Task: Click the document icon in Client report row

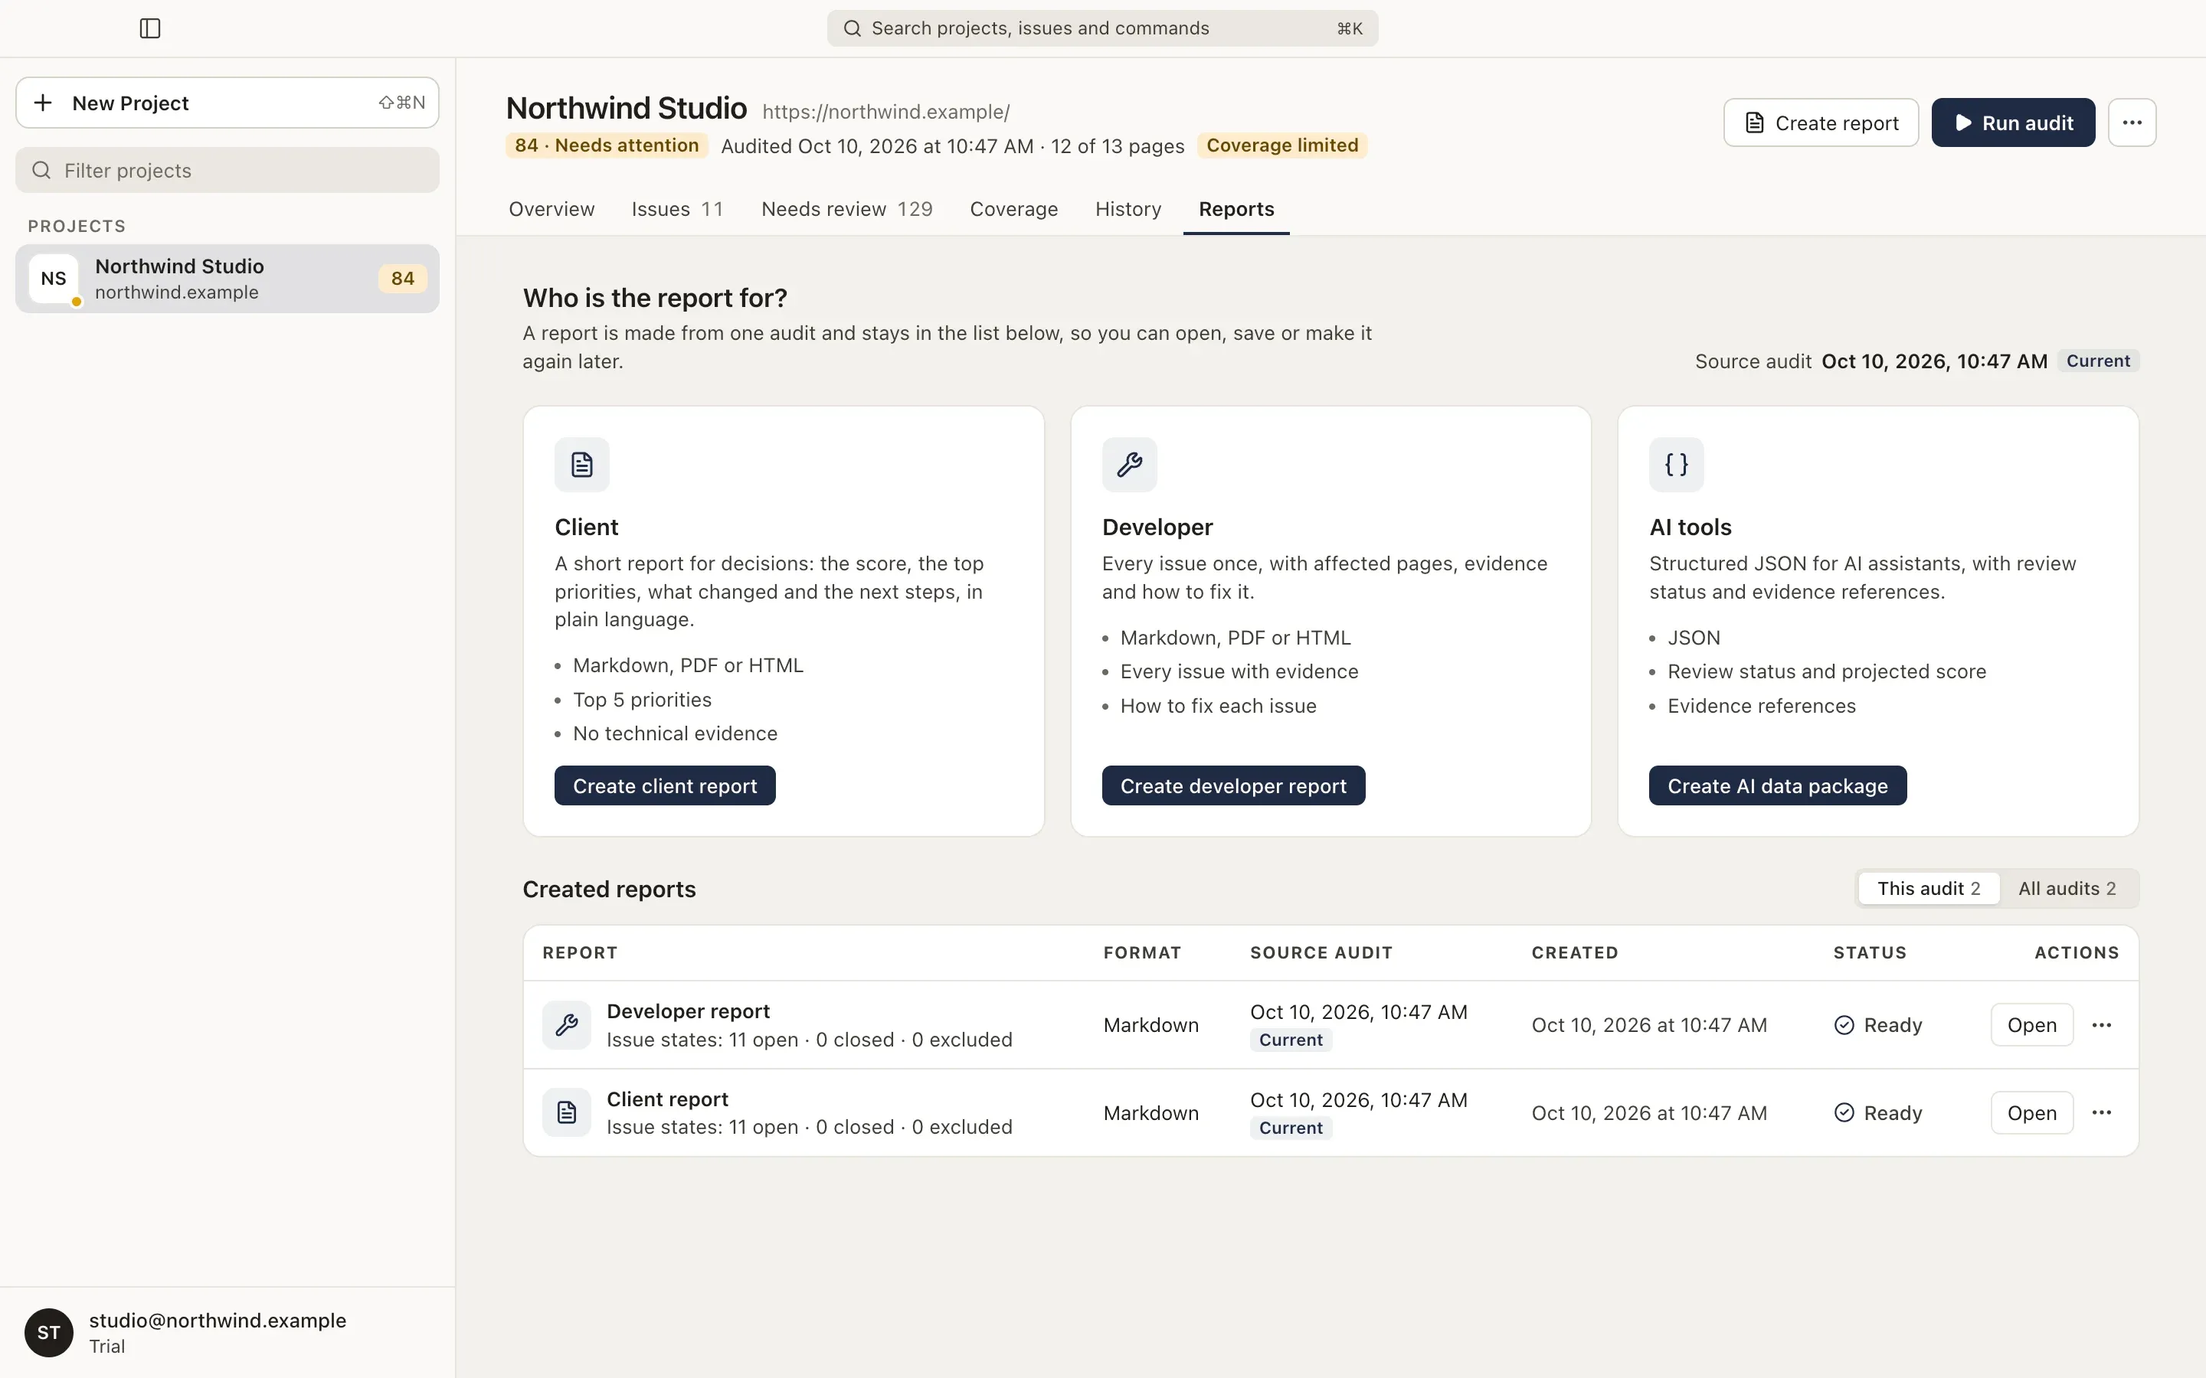Action: (x=566, y=1113)
